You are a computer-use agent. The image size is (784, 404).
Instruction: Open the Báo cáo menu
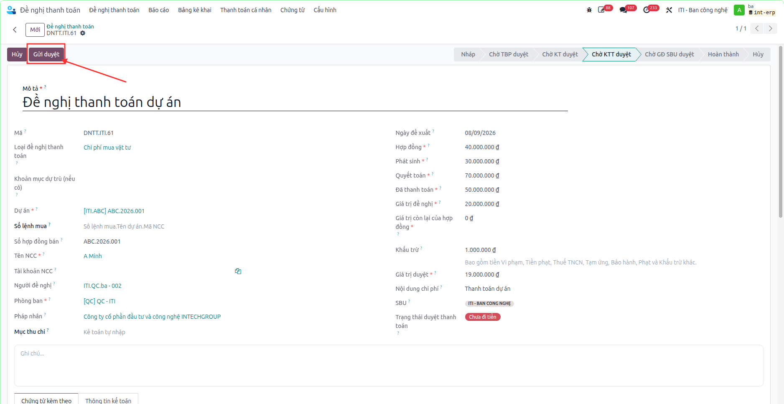pyautogui.click(x=159, y=10)
